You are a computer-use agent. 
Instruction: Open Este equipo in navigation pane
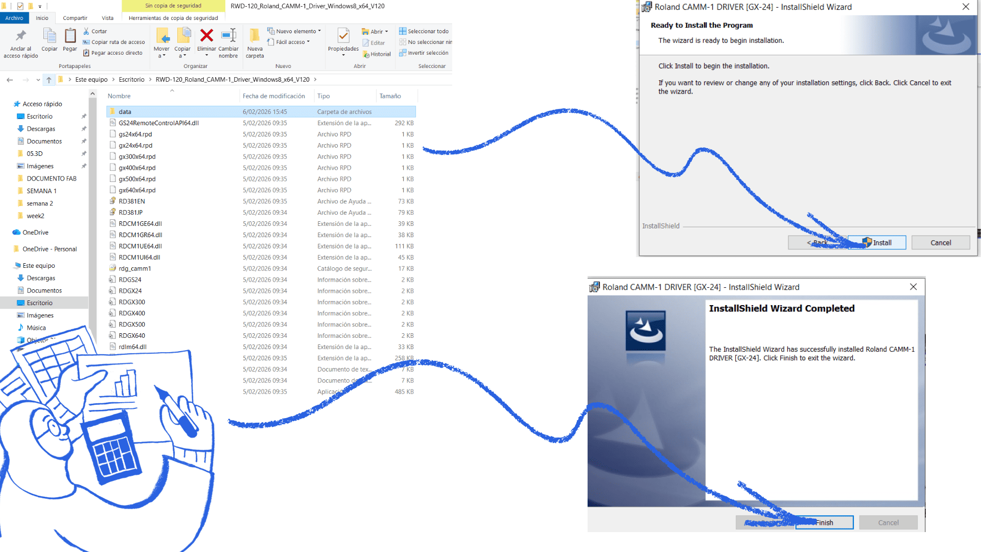point(39,266)
